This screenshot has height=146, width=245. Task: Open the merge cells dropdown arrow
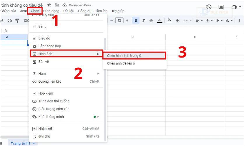pyautogui.click(x=191, y=20)
